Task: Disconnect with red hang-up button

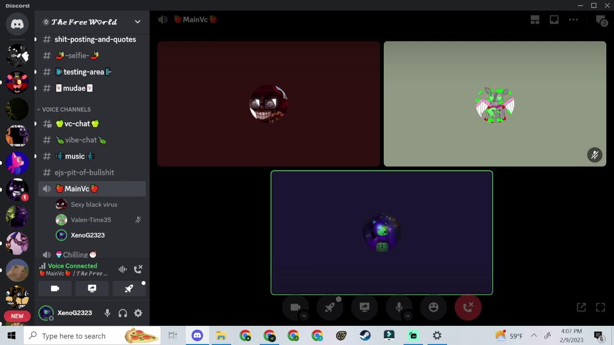Action: pyautogui.click(x=468, y=307)
